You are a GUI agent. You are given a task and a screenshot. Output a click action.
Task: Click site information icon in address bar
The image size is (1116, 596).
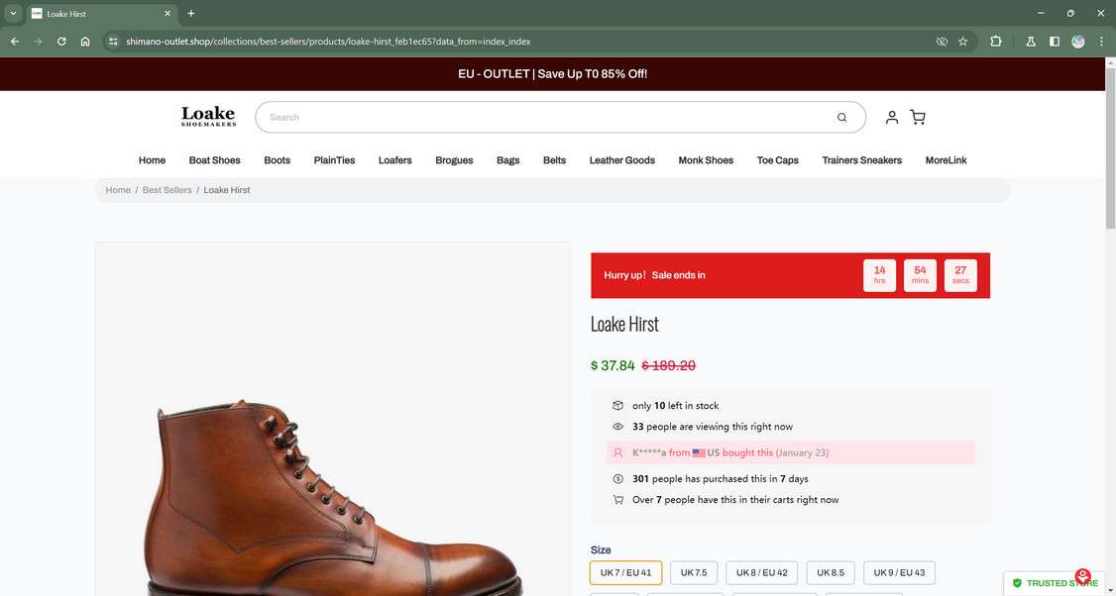113,42
